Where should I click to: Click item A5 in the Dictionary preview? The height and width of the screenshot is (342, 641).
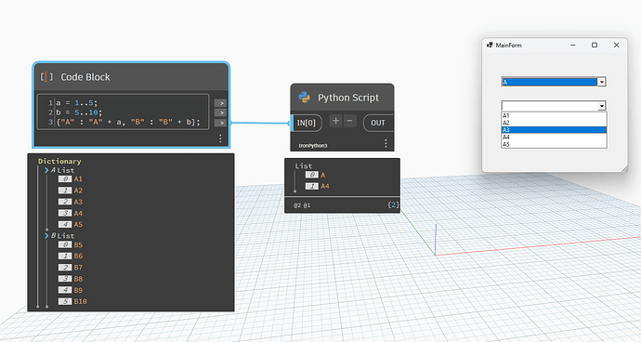[x=78, y=225]
